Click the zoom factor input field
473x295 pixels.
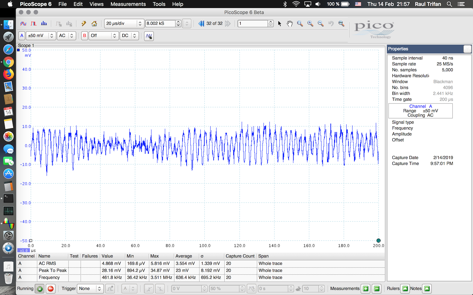tap(252, 24)
